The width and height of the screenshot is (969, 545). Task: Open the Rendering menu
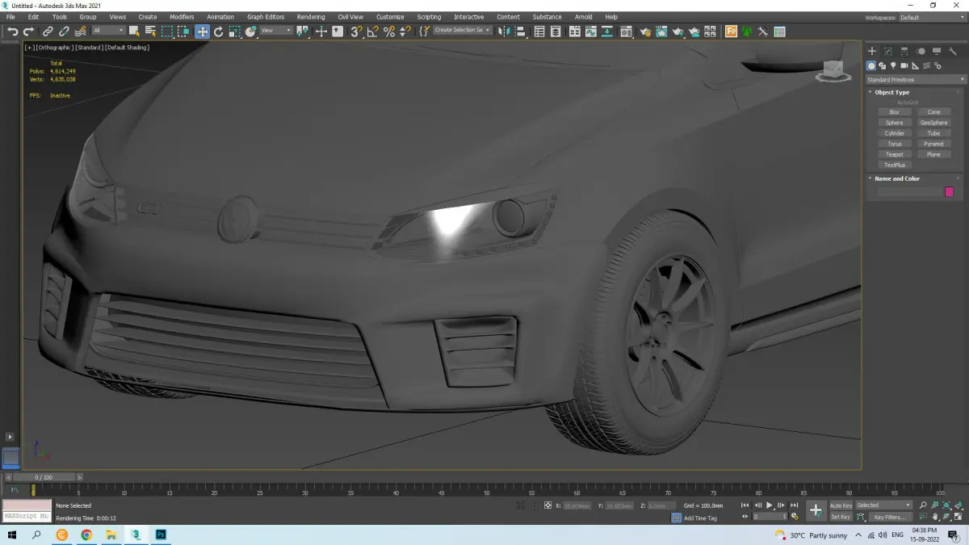(x=311, y=17)
